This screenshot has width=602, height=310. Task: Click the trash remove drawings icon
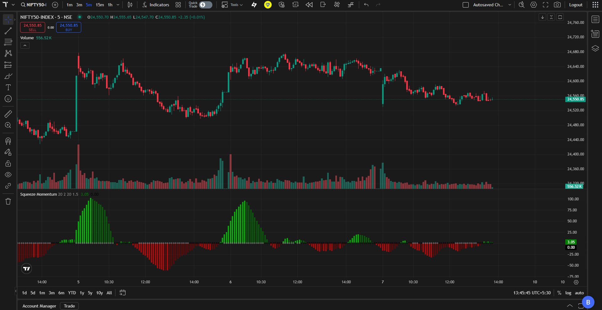click(8, 201)
